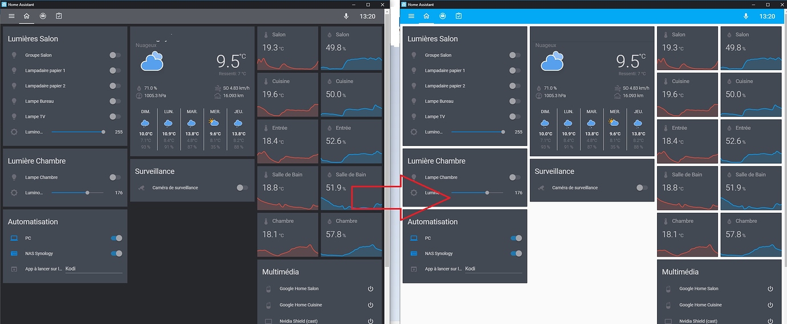Open Entrée 18.4 °C temperature card, right window
This screenshot has width=787, height=324.
[x=687, y=142]
